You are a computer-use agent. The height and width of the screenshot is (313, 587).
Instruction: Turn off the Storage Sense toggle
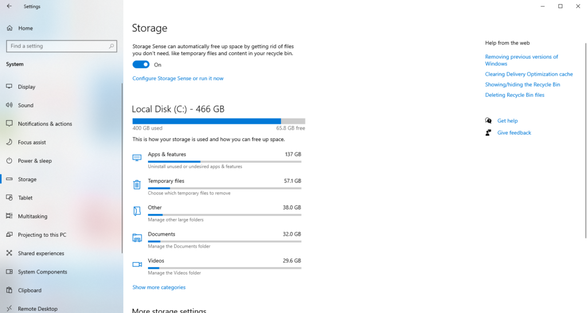click(x=141, y=65)
